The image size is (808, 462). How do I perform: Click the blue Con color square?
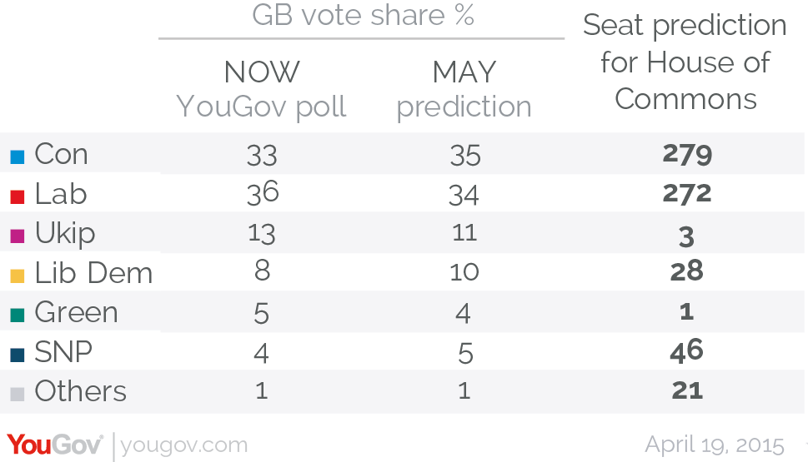point(18,157)
